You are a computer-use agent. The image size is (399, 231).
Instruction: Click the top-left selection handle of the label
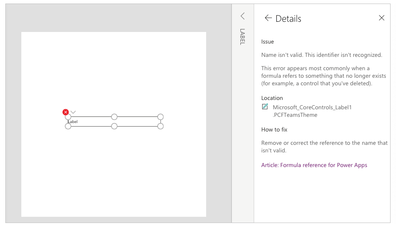[x=68, y=117]
